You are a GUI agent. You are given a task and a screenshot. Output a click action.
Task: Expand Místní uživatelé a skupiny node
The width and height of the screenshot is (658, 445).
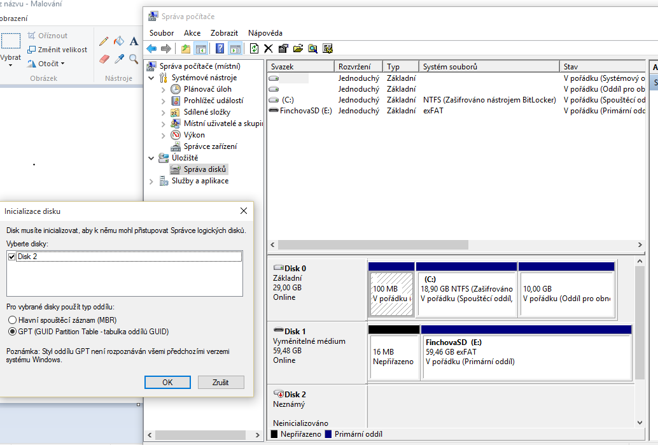point(164,124)
